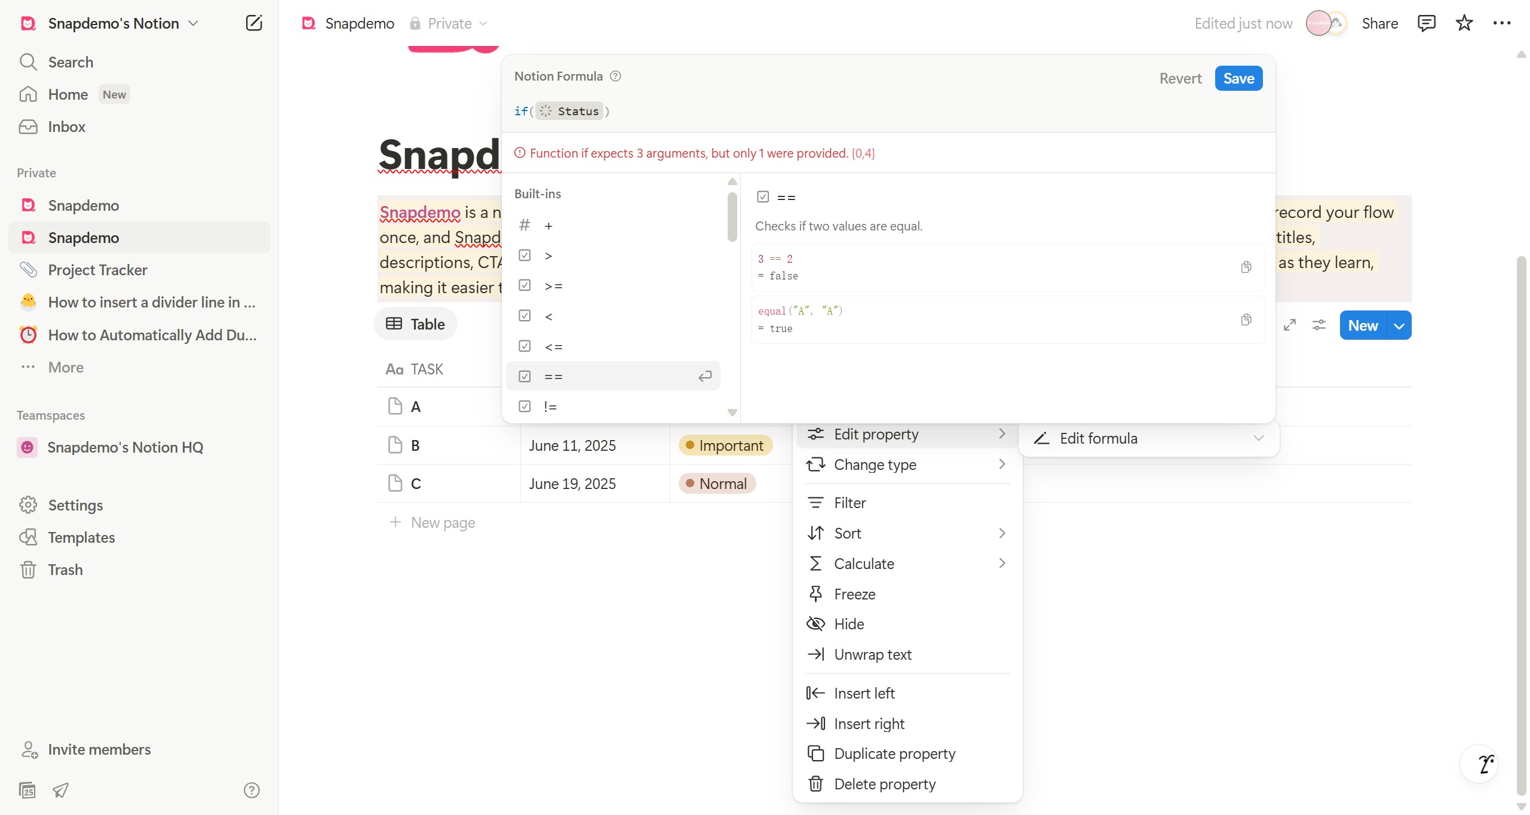Screen dimensions: 1530x815
Task: Click the Notion AI floating button
Action: click(1480, 763)
